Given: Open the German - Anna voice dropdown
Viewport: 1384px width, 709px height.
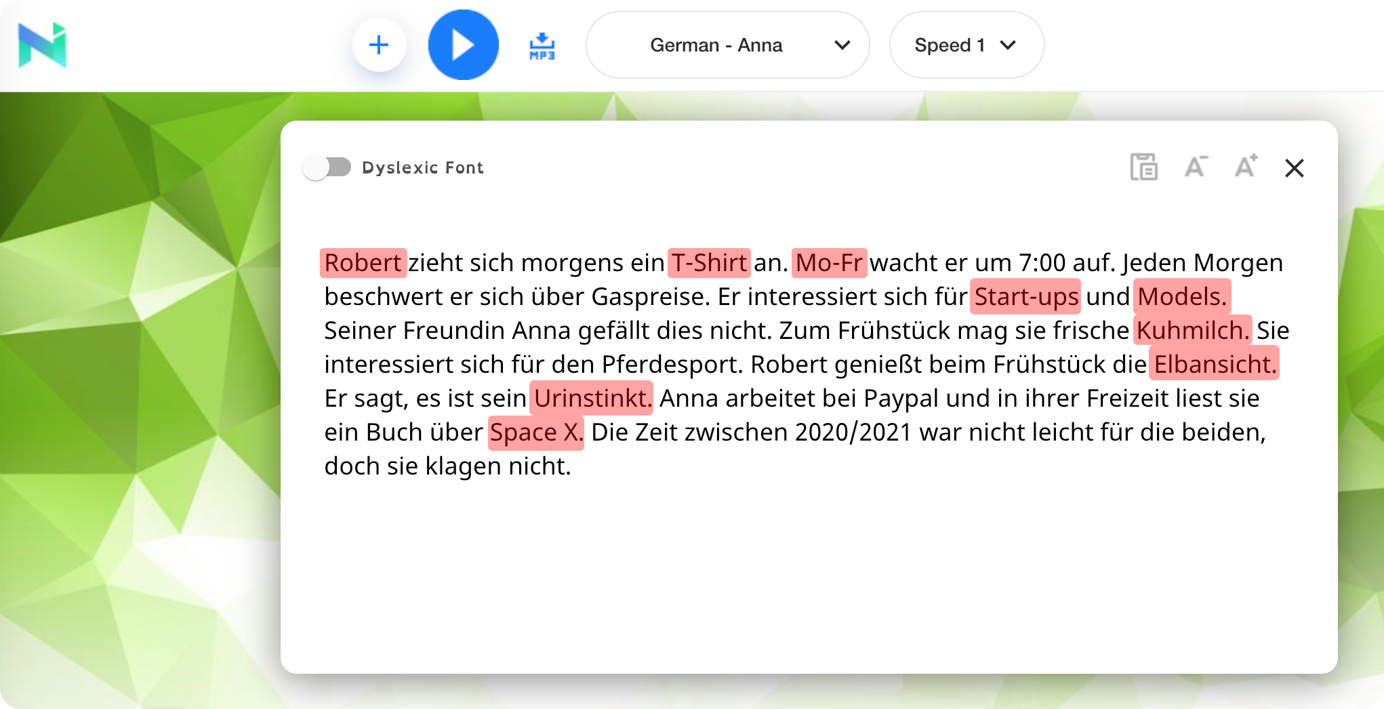Looking at the screenshot, I should 727,45.
